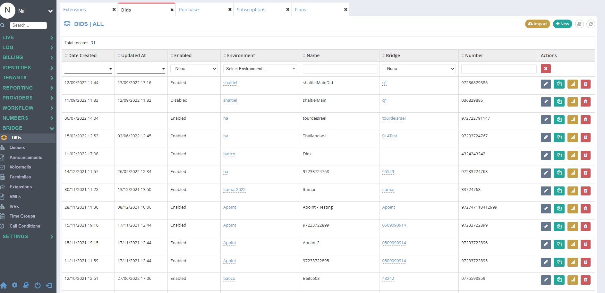Viewport: 605px width, 293px height.
Task: Copy the Baitco03 DID entry
Action: pyautogui.click(x=559, y=280)
